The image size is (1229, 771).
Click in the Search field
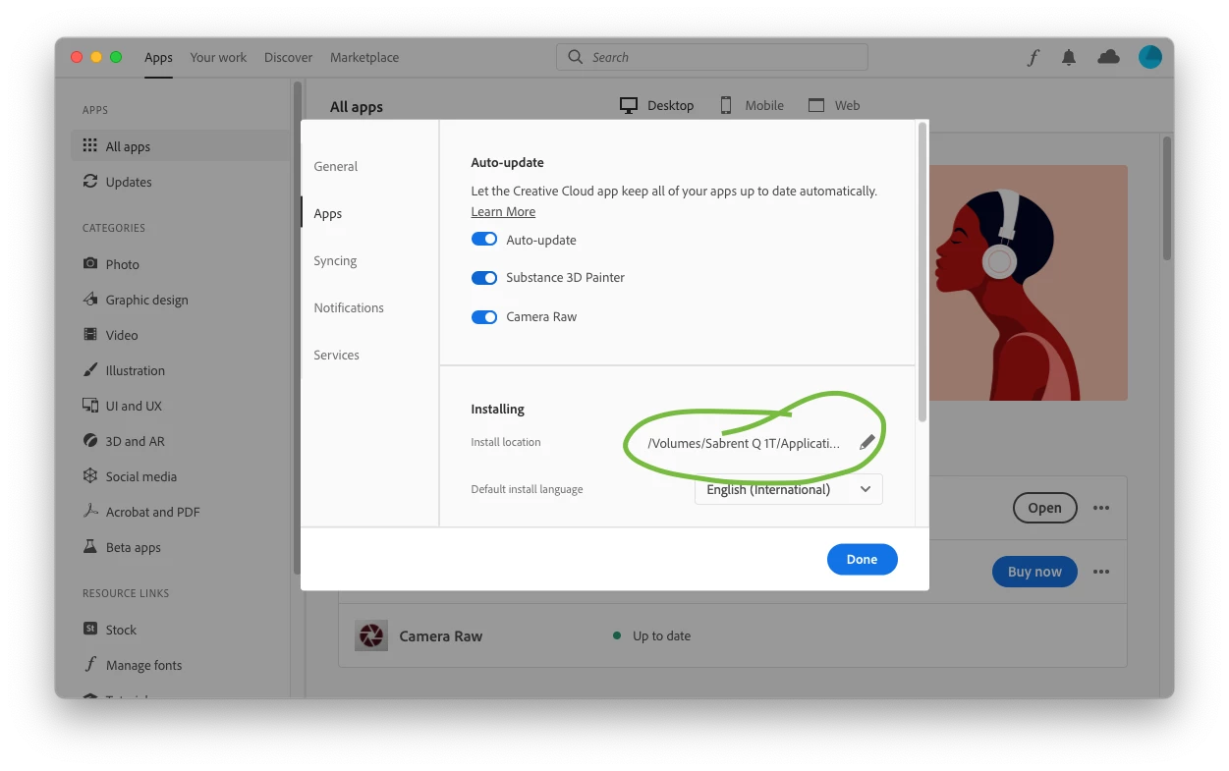pyautogui.click(x=712, y=57)
